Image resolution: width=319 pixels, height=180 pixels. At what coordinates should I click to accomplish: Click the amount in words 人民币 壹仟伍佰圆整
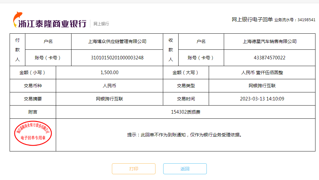(262, 73)
